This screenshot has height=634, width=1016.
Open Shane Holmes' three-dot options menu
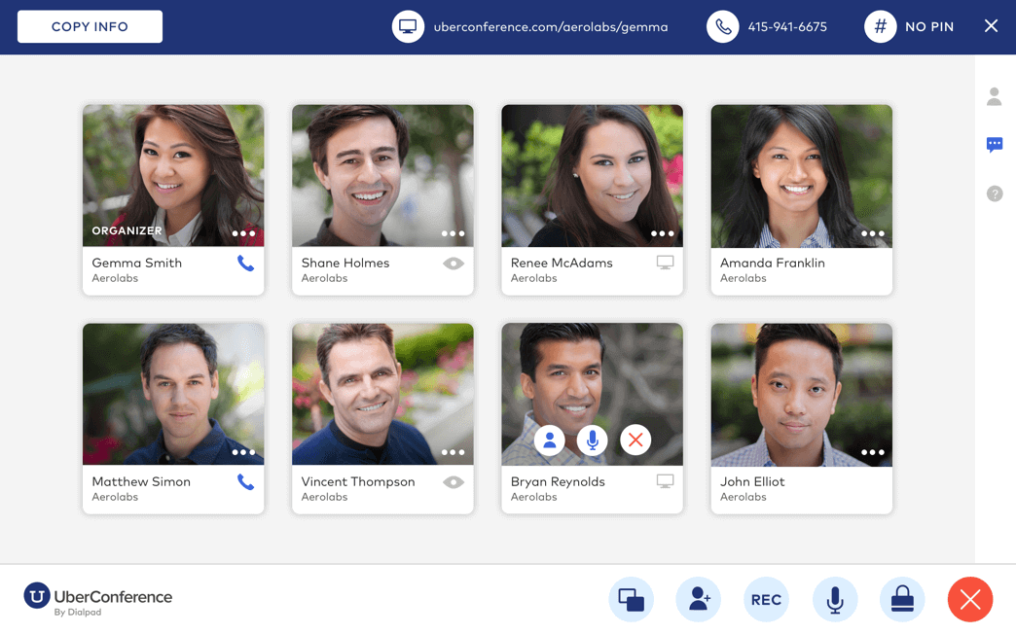pyautogui.click(x=453, y=233)
